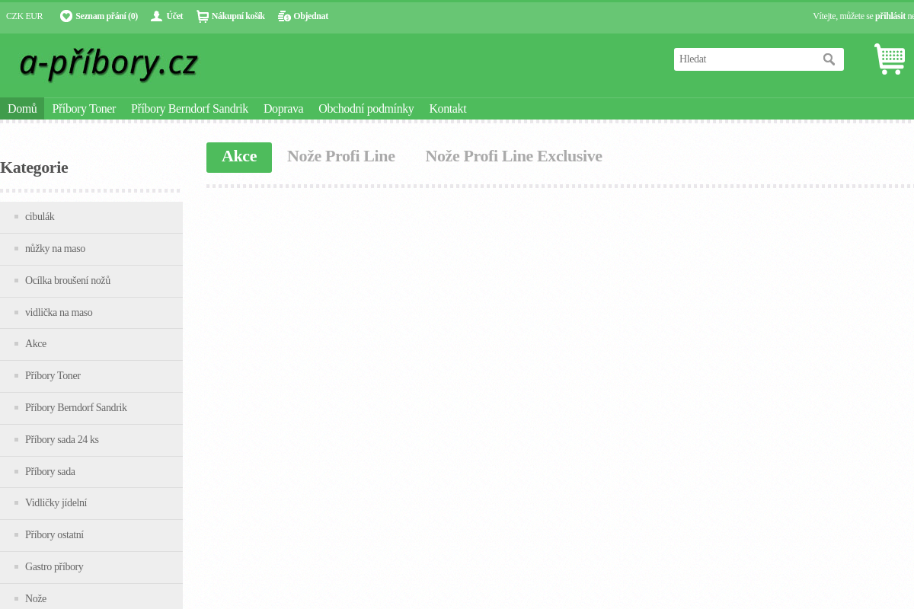Click into the Hledat search field

(745, 59)
